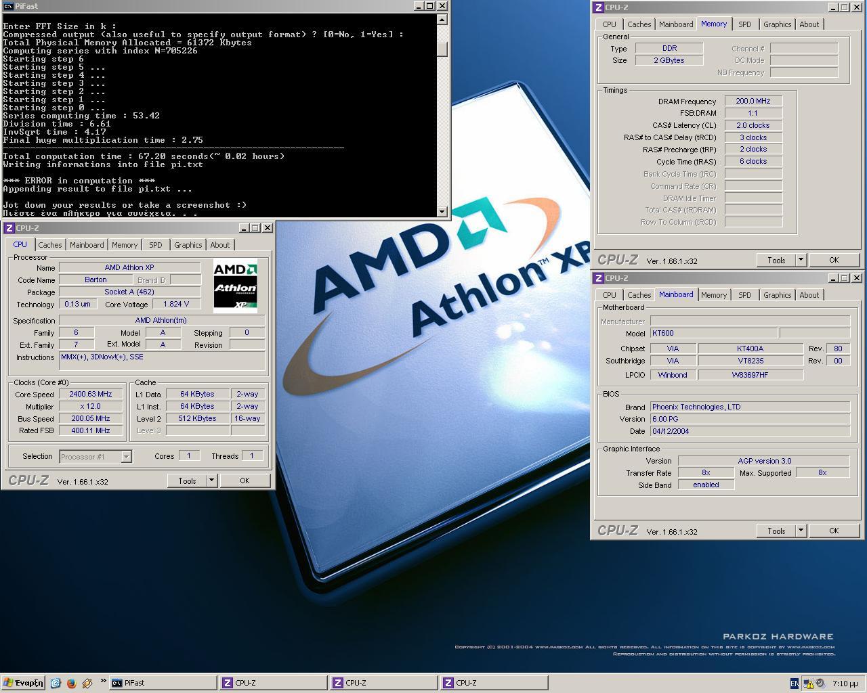Click the EN language indicator in the taskbar
This screenshot has height=693, width=867.
[x=794, y=684]
